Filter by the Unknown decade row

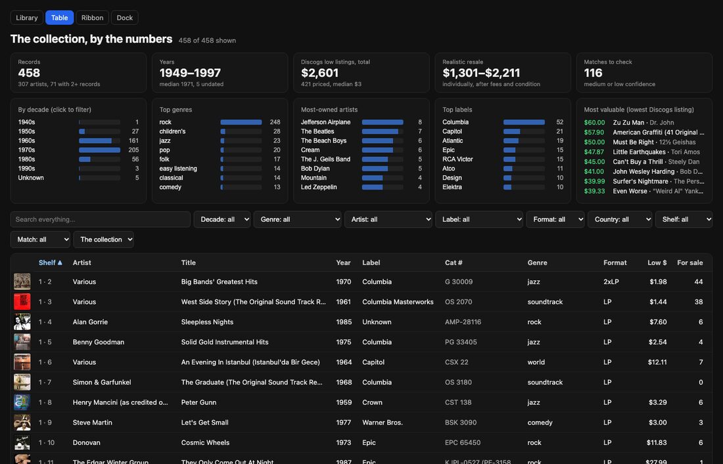78,178
